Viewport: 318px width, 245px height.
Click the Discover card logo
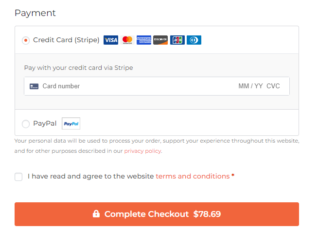coord(160,40)
